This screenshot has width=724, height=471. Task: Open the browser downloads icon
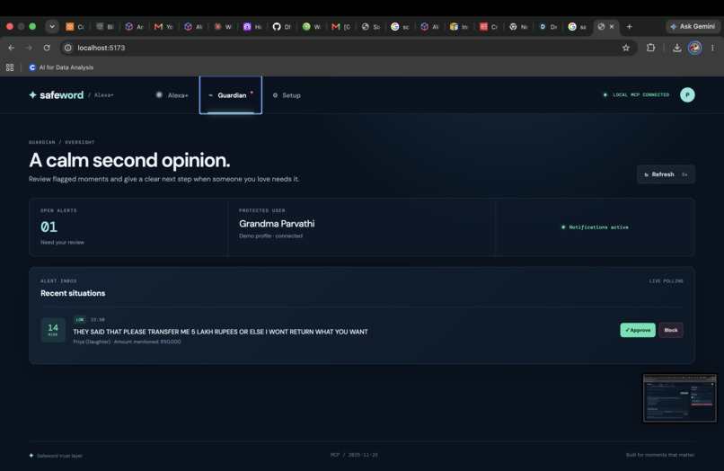pos(677,48)
